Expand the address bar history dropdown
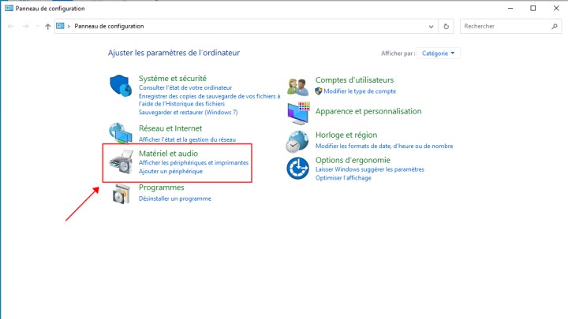The image size is (568, 319). (x=431, y=27)
